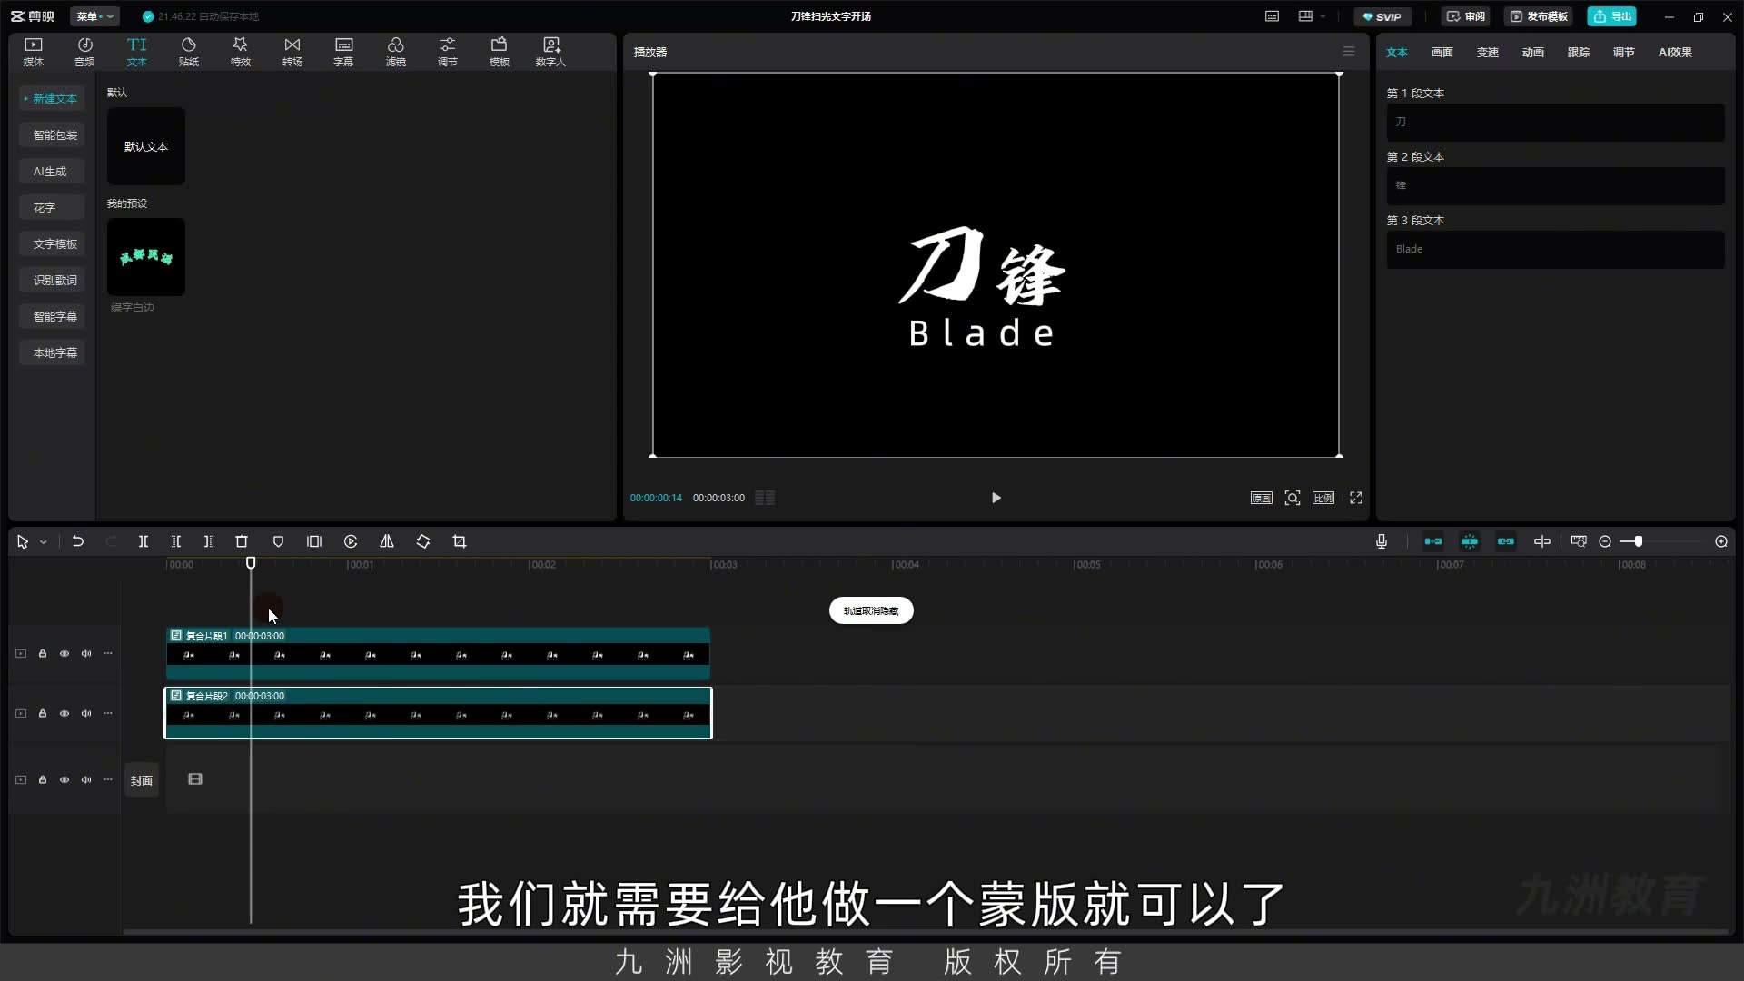Viewport: 1744px width, 981px height.
Task: Open the 音频 audio panel
Action: (x=84, y=52)
